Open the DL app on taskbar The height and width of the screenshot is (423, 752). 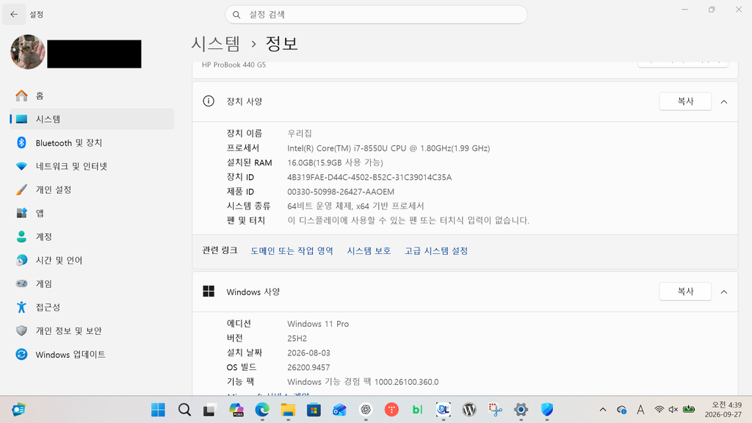[x=443, y=410]
